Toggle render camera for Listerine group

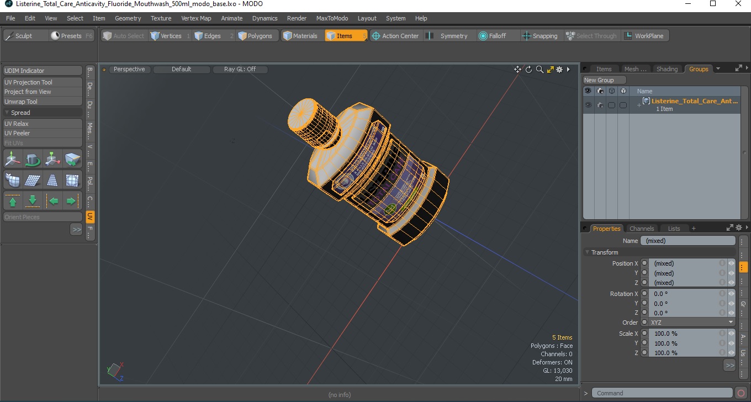[x=600, y=105]
